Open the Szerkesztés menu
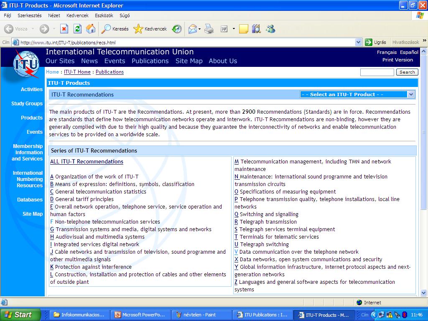Screen dimensions: 428x321 (x=30, y=15)
